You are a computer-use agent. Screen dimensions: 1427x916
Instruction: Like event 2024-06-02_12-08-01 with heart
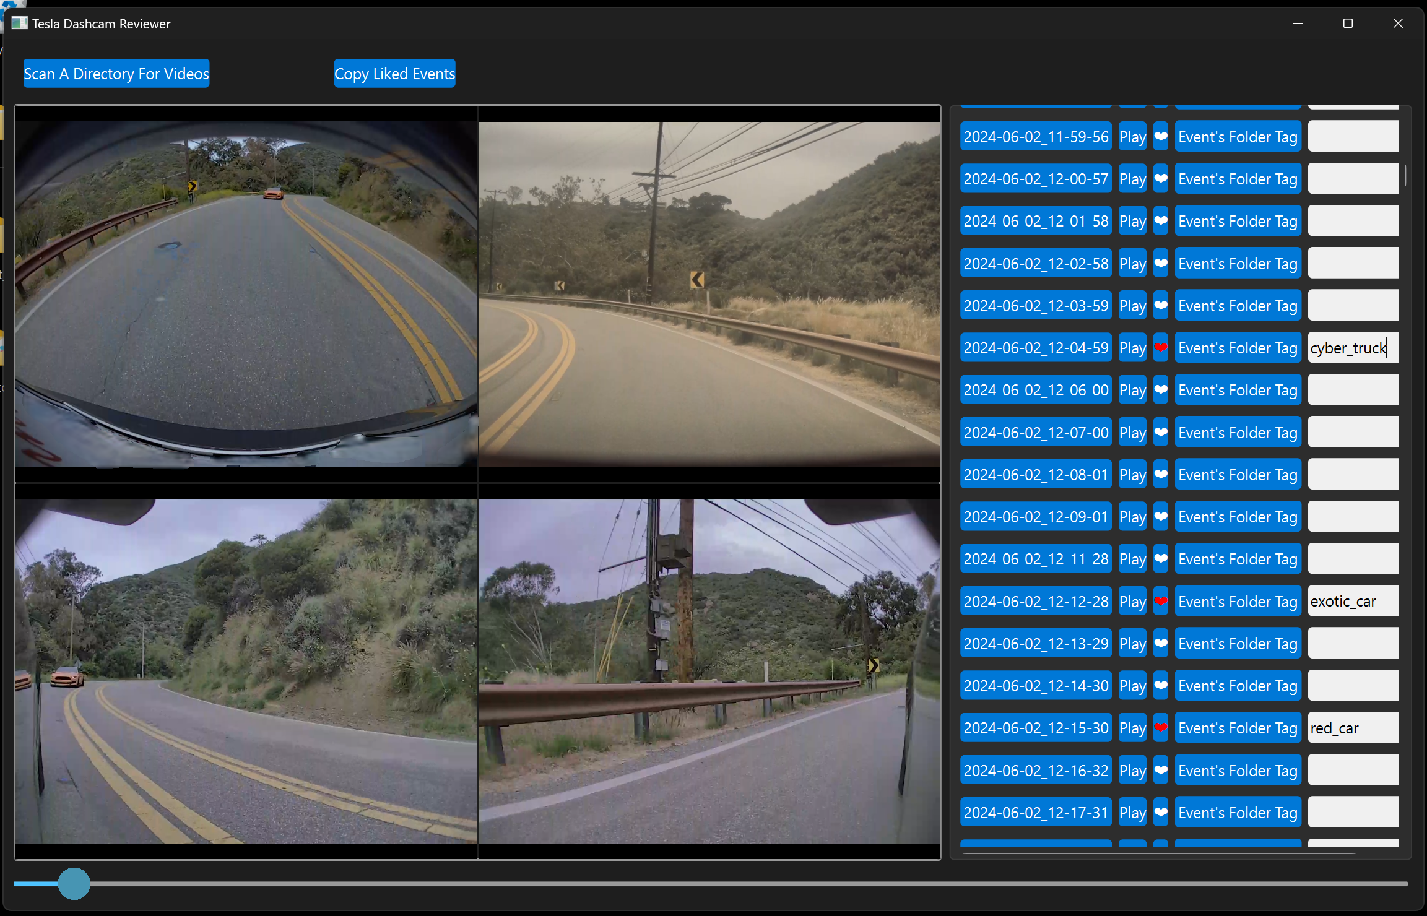[1161, 475]
